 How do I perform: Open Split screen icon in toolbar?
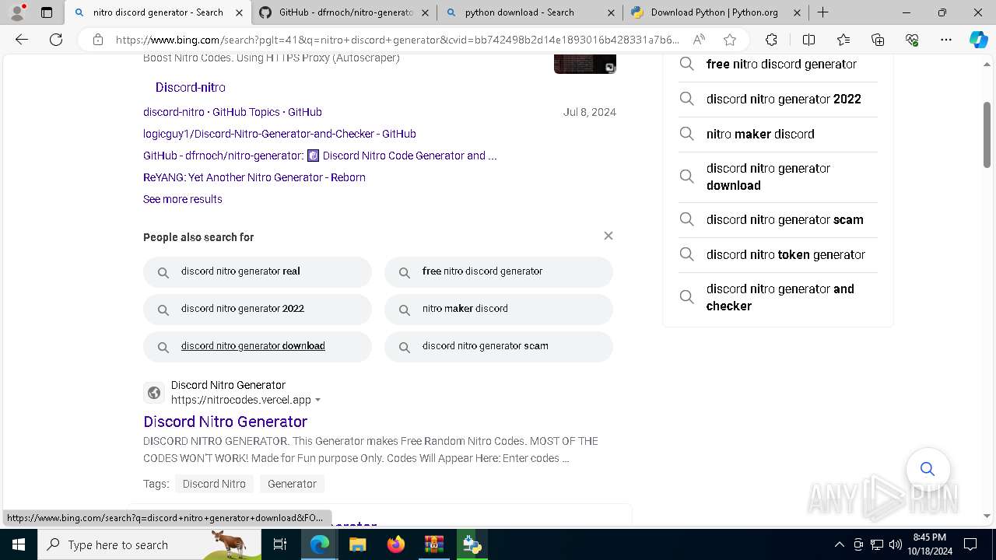pyautogui.click(x=808, y=40)
